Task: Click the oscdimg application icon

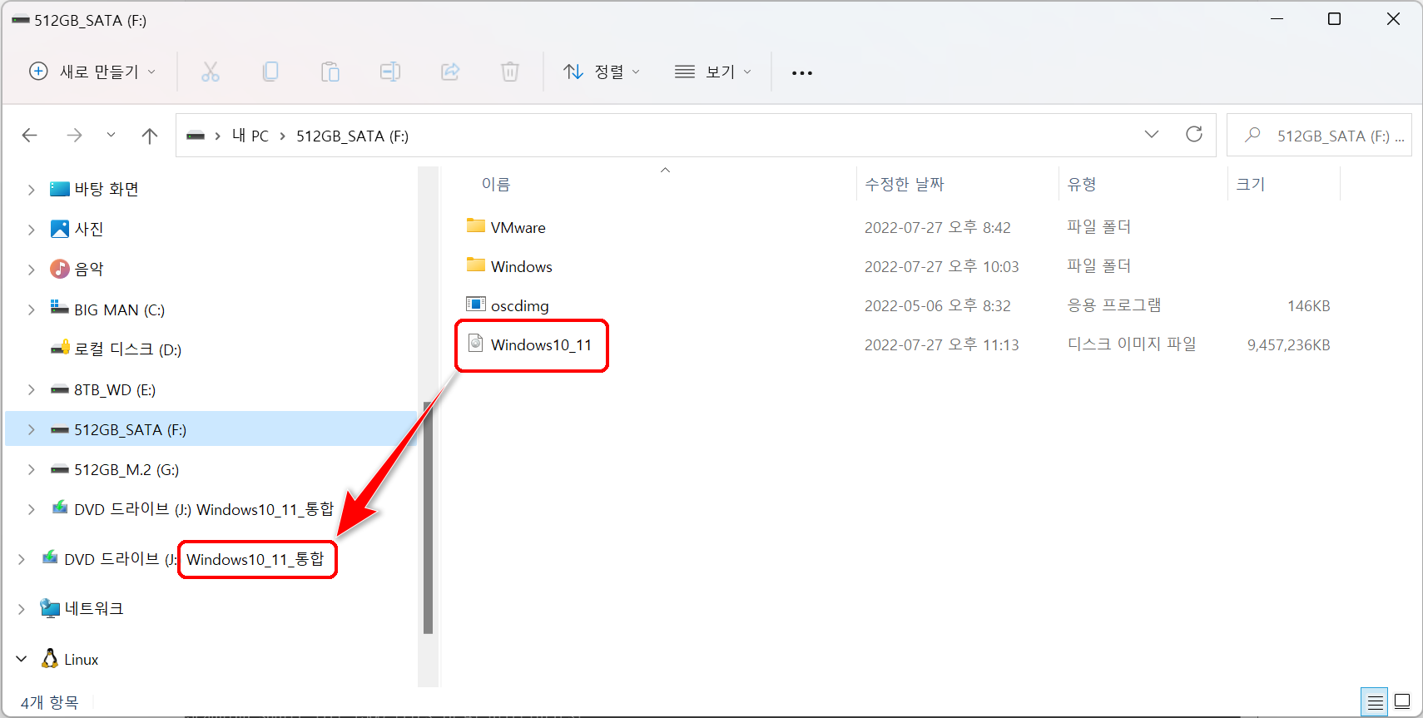Action: (476, 305)
